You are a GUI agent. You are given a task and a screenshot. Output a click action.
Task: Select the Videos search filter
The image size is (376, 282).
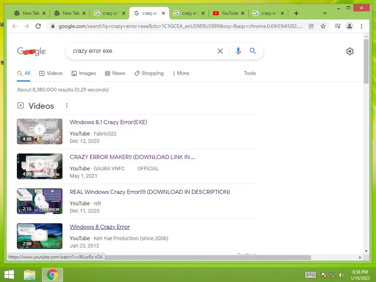[x=51, y=73]
